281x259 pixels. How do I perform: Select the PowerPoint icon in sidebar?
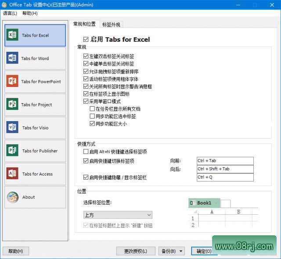(x=12, y=81)
